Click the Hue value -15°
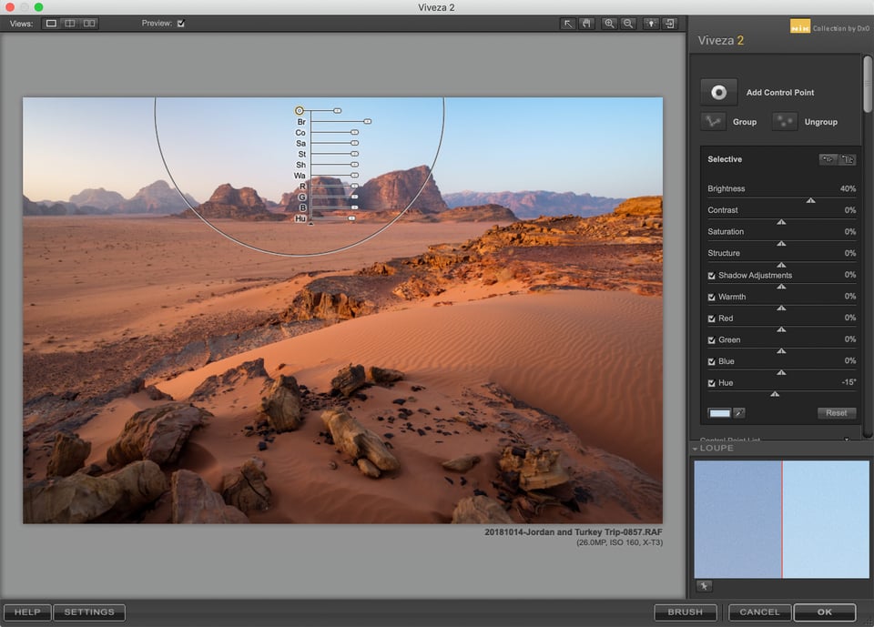Image resolution: width=874 pixels, height=627 pixels. (x=849, y=382)
